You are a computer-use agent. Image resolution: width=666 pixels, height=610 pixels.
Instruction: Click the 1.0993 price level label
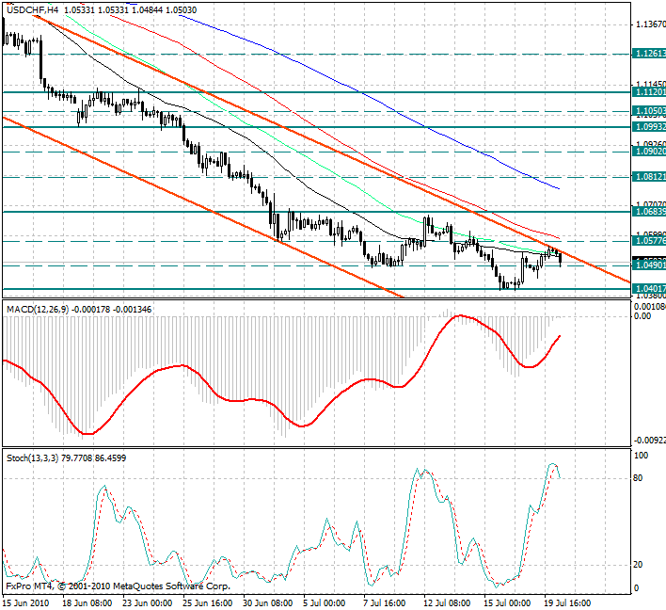(649, 127)
